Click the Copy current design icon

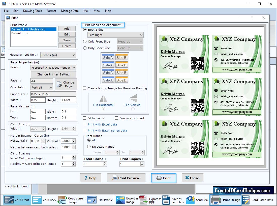pyautogui.click(x=62, y=200)
